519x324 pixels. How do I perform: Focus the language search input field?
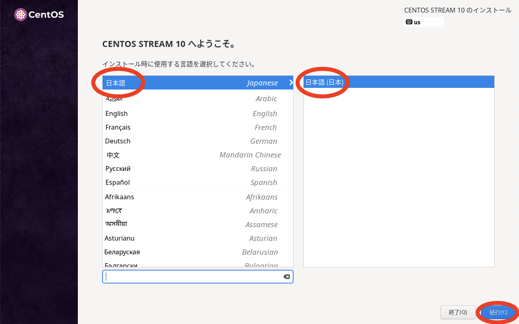coord(198,277)
